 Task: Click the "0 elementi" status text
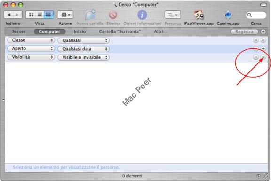(132, 176)
